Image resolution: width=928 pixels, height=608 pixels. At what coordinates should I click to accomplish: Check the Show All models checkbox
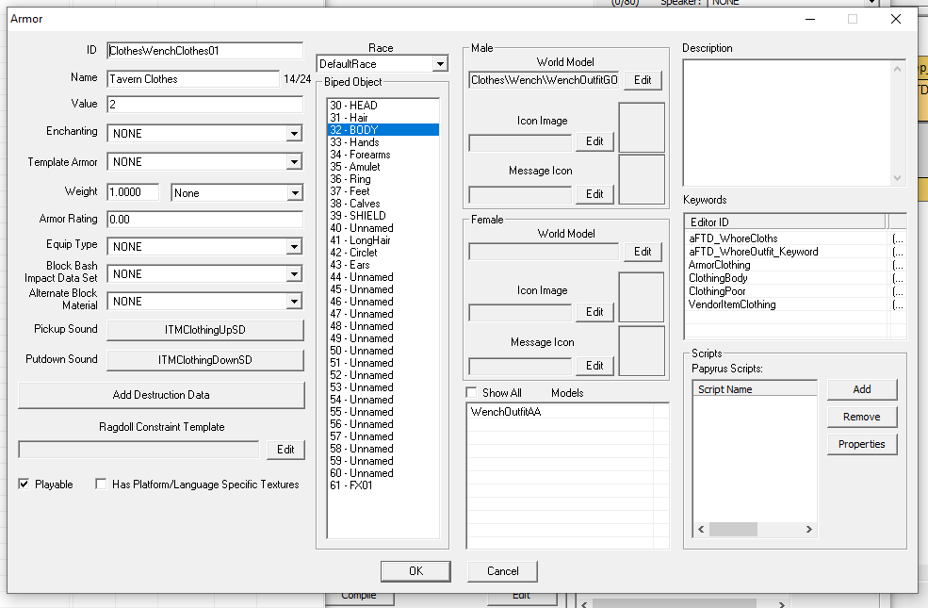click(472, 392)
